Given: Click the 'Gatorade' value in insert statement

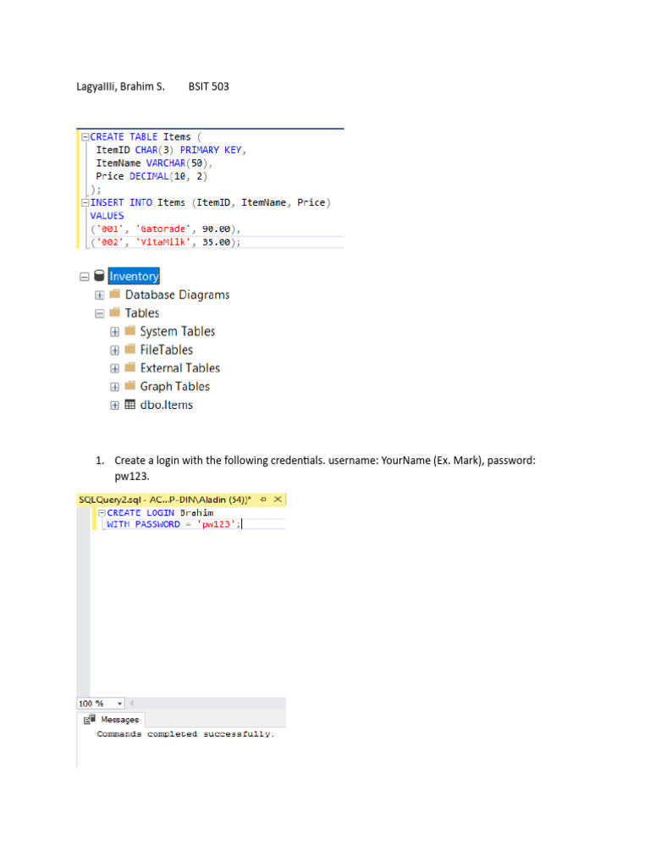Looking at the screenshot, I should [163, 229].
